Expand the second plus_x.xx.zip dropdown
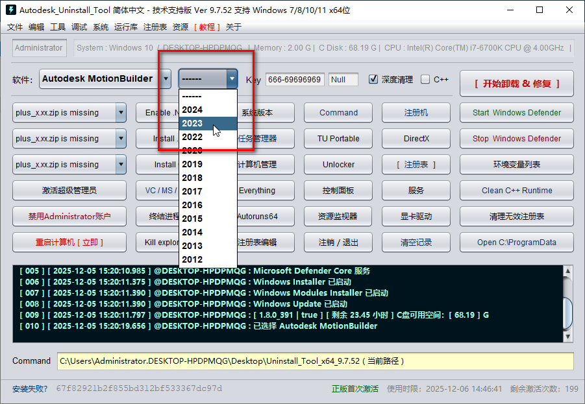Image resolution: width=585 pixels, height=404 pixels. [121, 139]
